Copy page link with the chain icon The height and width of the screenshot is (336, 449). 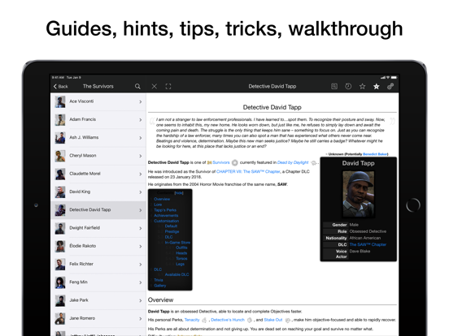(390, 86)
